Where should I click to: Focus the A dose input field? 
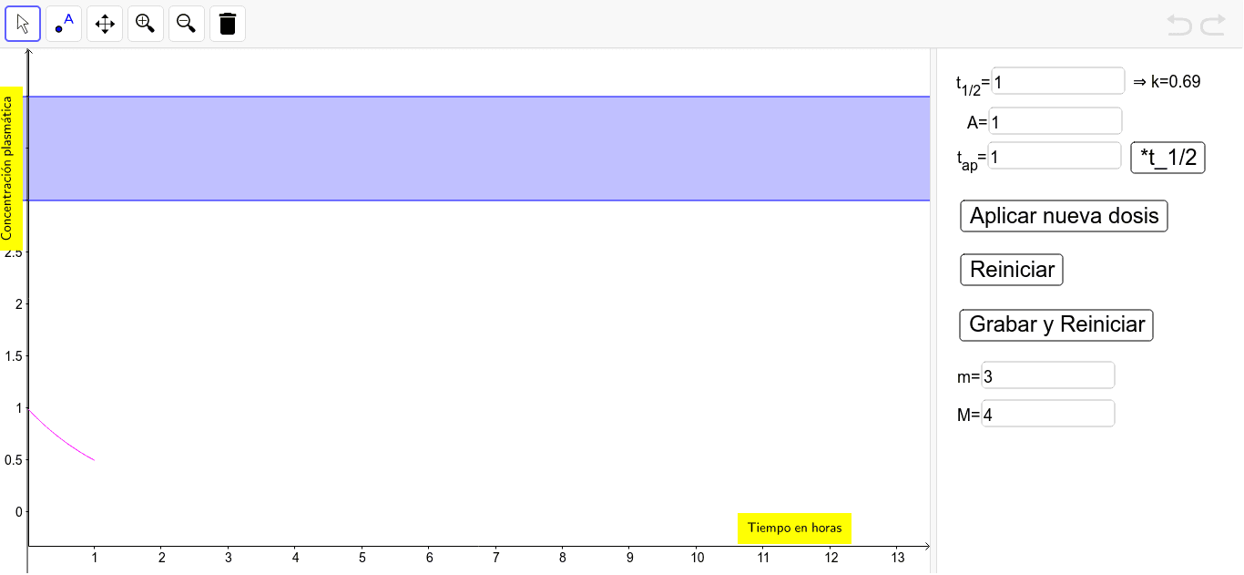click(1055, 121)
